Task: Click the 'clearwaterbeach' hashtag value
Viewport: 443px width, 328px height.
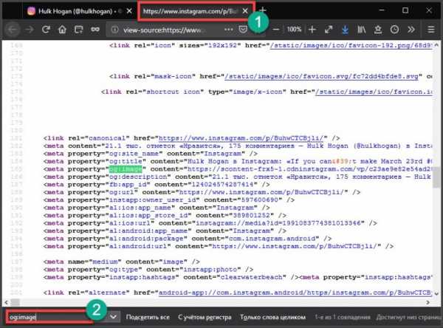Action: click(251, 277)
